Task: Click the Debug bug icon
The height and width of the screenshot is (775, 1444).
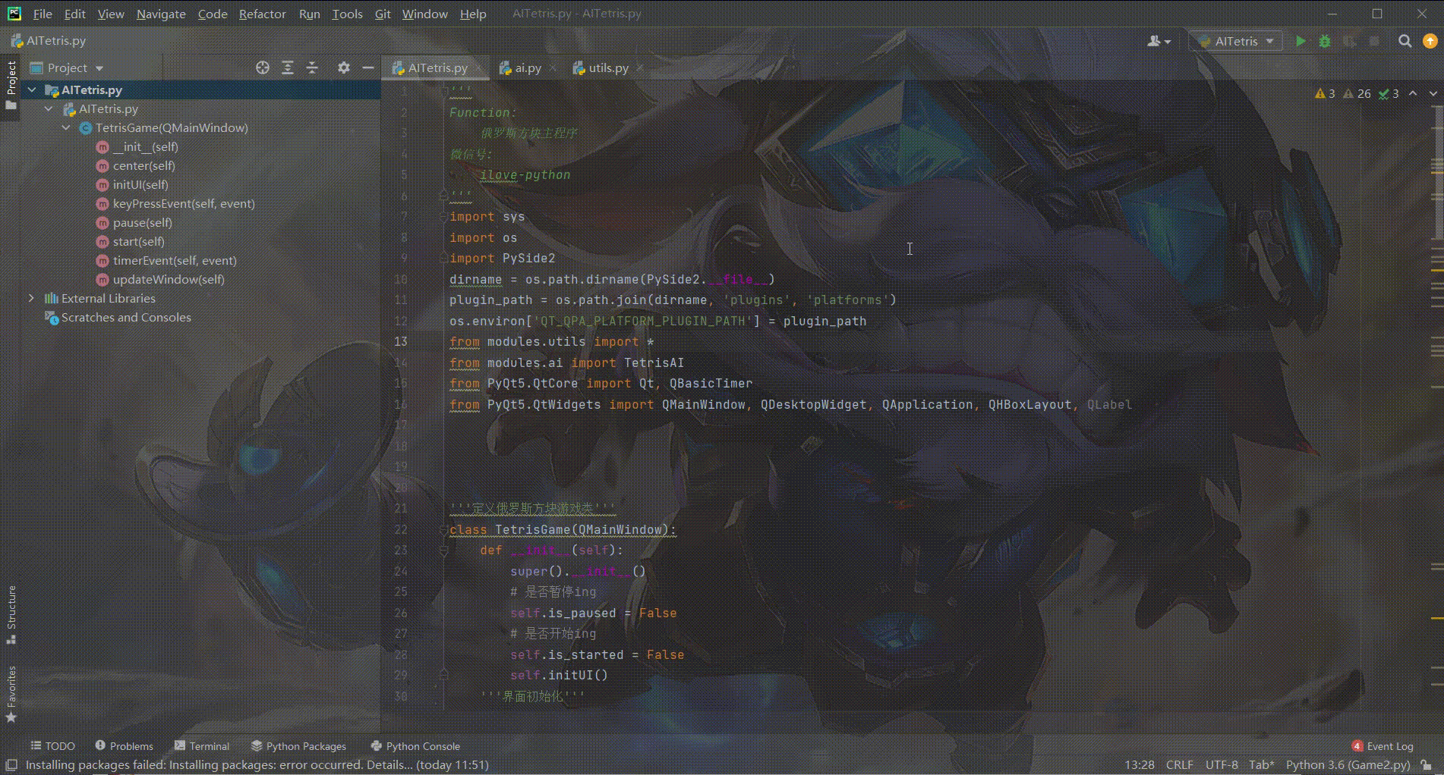Action: [x=1325, y=42]
